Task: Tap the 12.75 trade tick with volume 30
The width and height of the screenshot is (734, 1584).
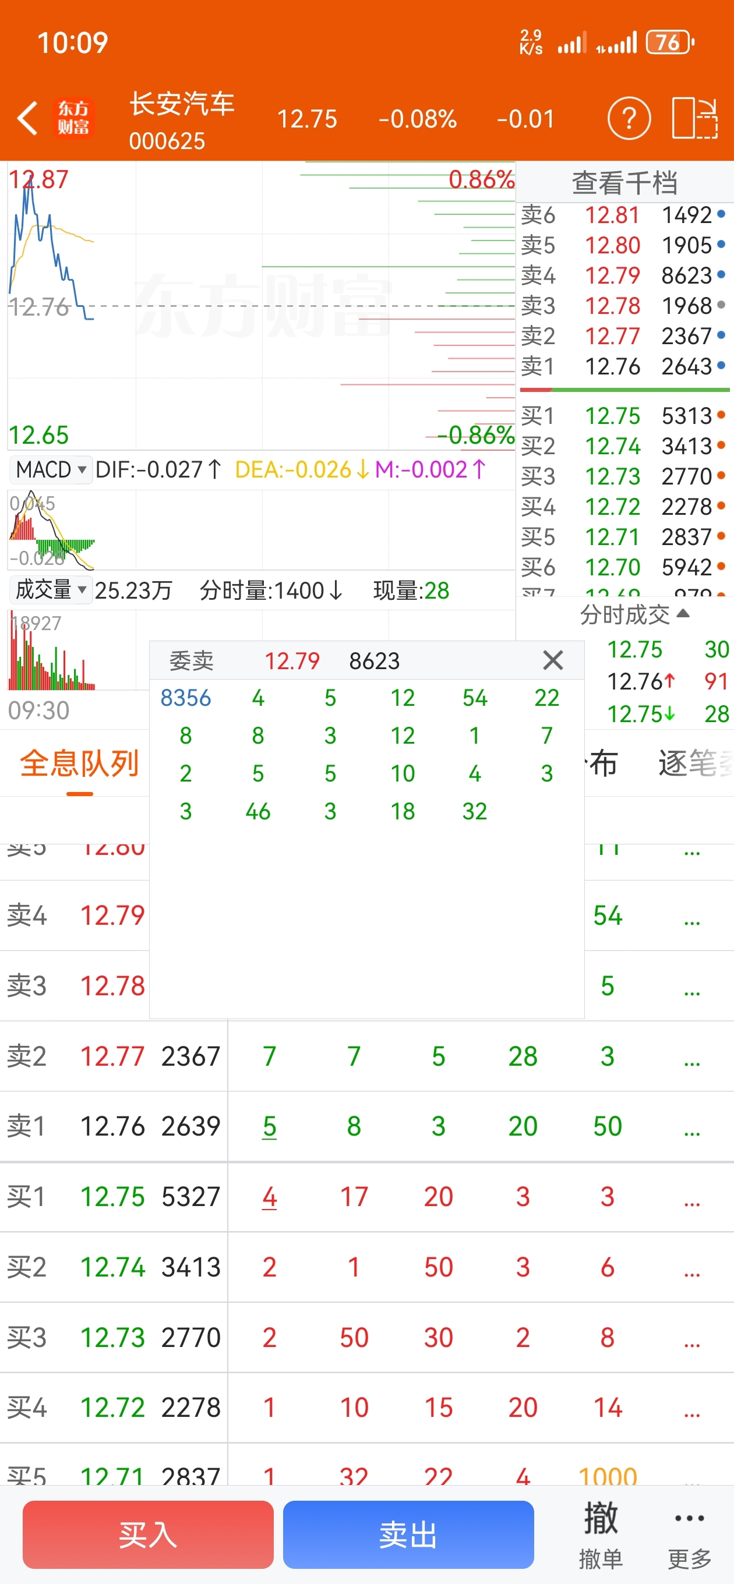Action: tap(668, 649)
